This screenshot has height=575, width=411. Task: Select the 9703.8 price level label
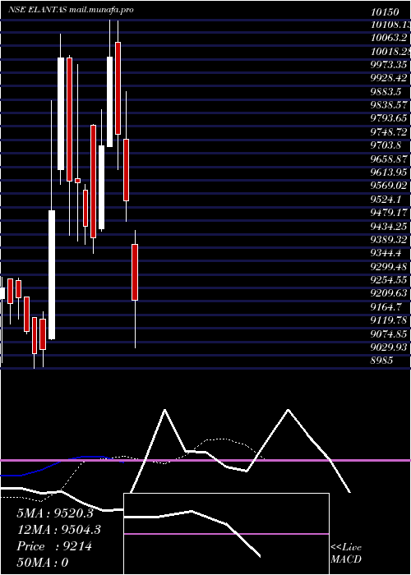386,145
